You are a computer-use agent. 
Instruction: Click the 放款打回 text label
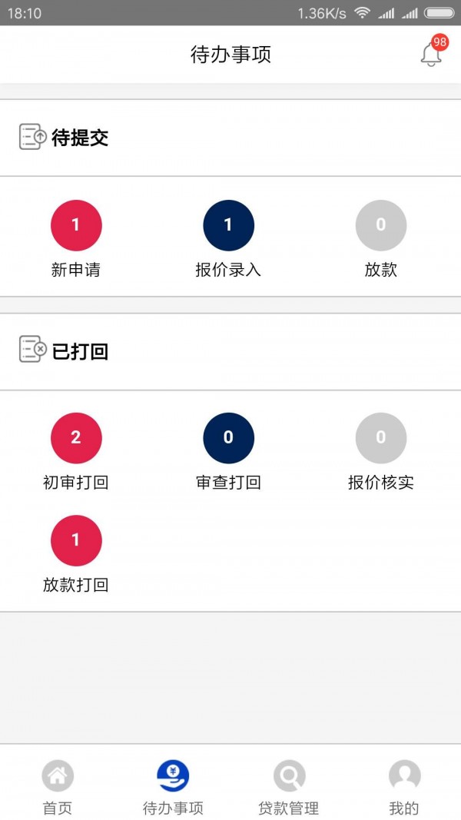(75, 585)
